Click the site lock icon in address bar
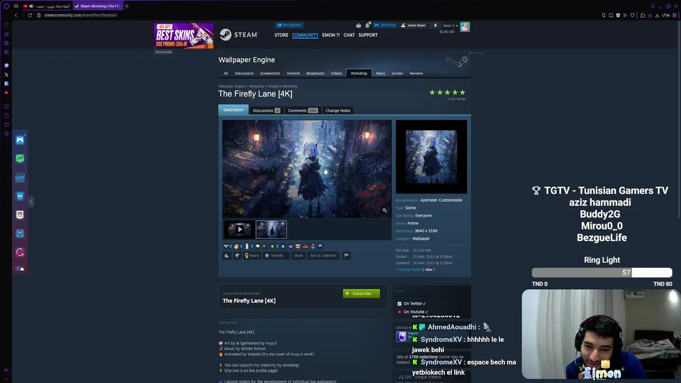Viewport: 681px width, 383px height. point(39,15)
